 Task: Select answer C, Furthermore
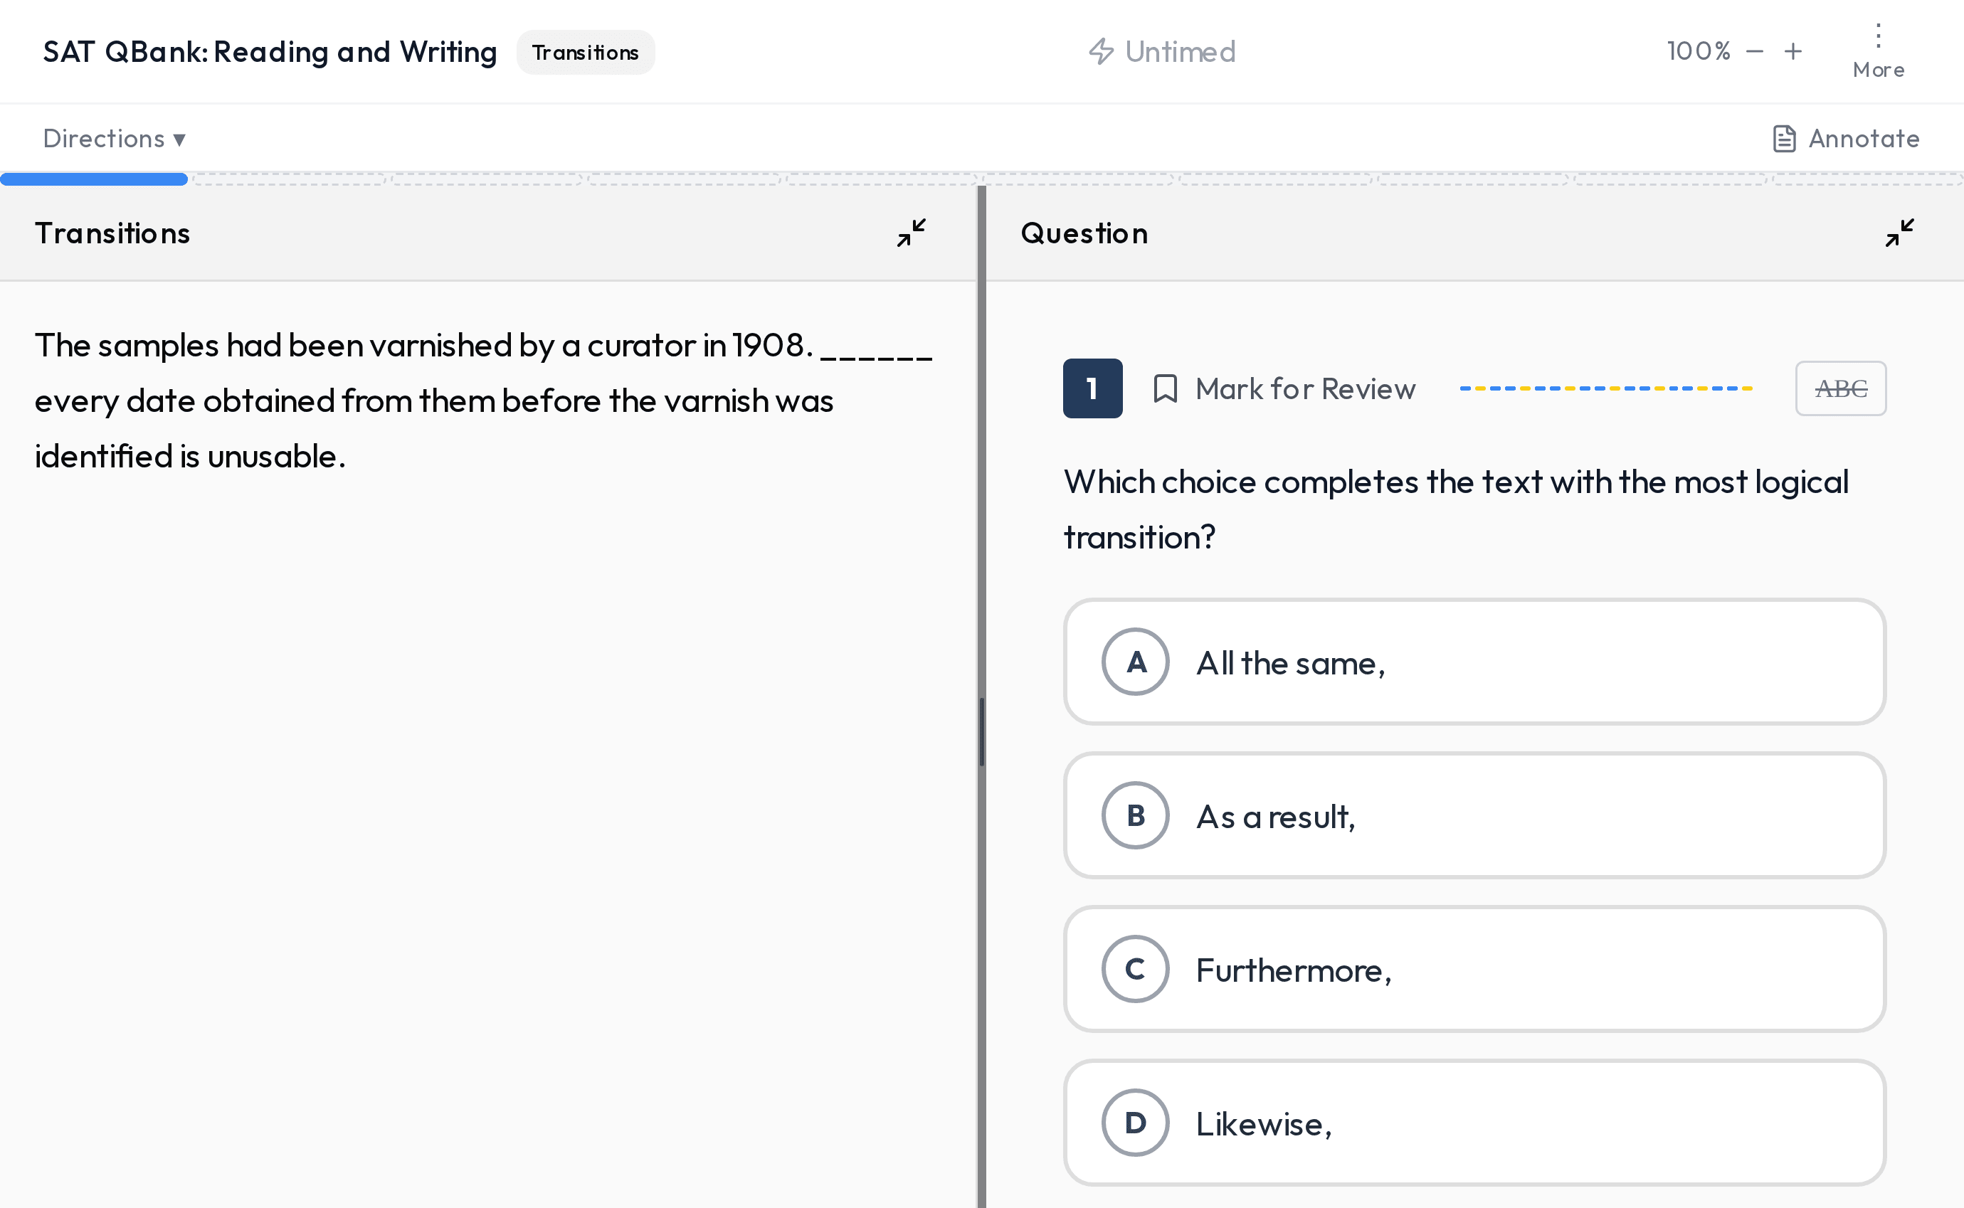(x=1474, y=968)
